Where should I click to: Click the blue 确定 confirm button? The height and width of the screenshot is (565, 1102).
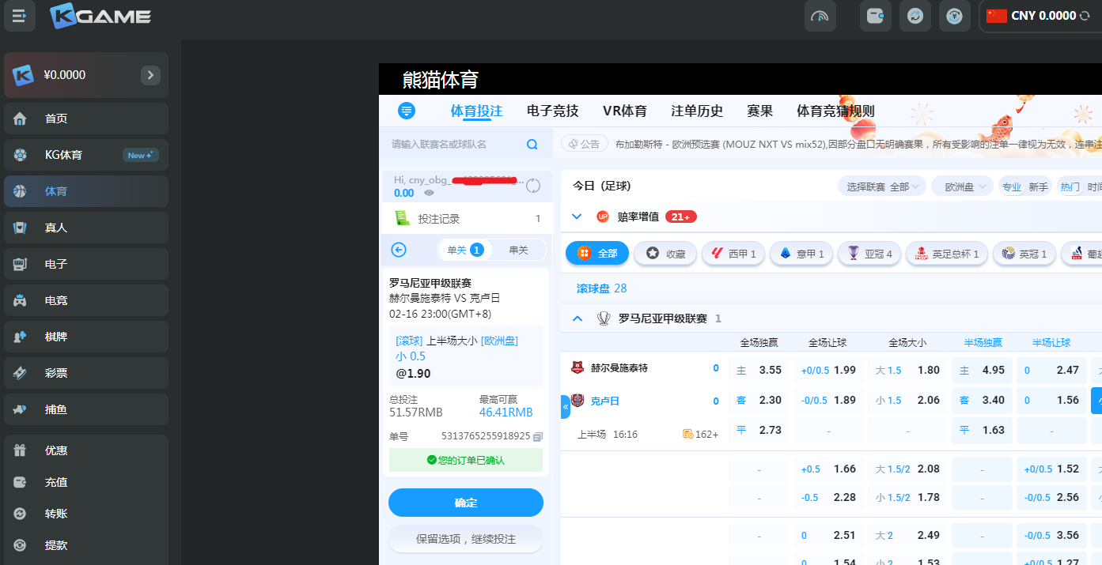[x=465, y=503]
